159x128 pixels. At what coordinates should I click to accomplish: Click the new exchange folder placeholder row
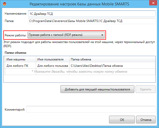[80, 72]
